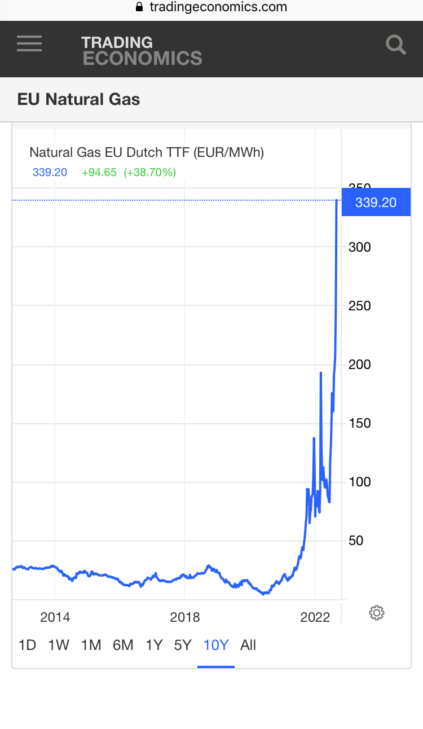This screenshot has height=729, width=423.
Task: Click the 2022 x-axis marker
Action: [x=315, y=617]
